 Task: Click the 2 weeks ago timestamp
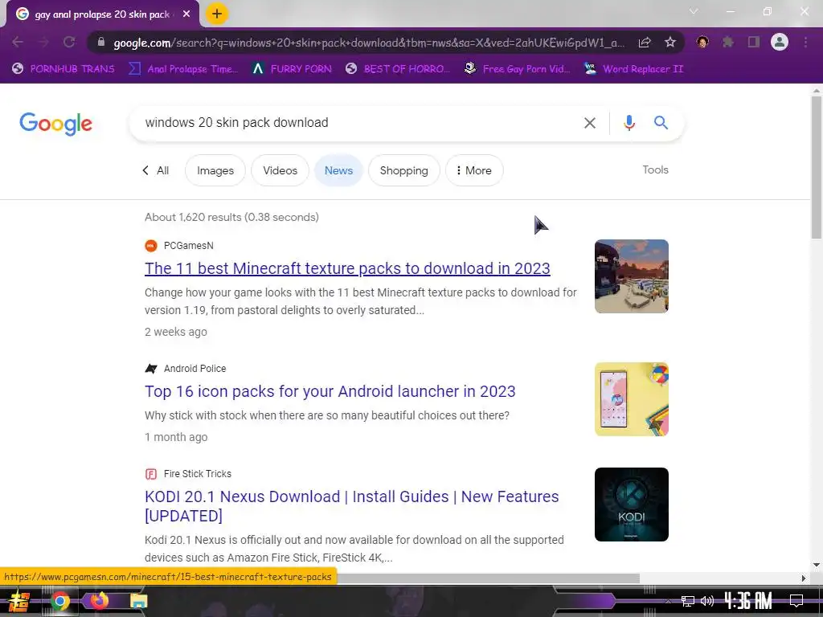(176, 332)
